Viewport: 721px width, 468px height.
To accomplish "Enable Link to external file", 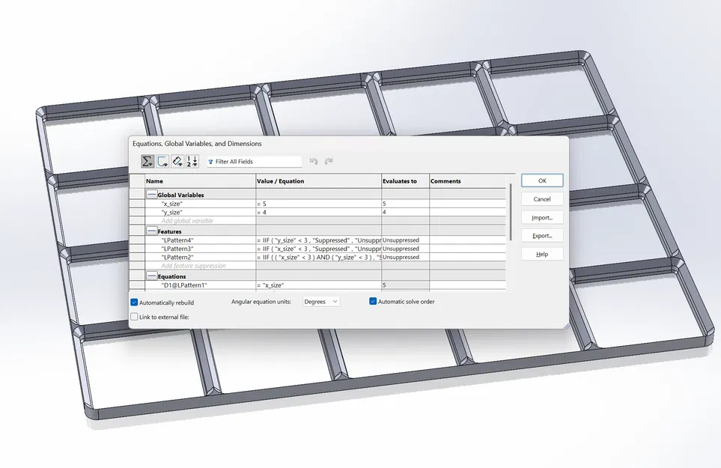I will [x=135, y=317].
